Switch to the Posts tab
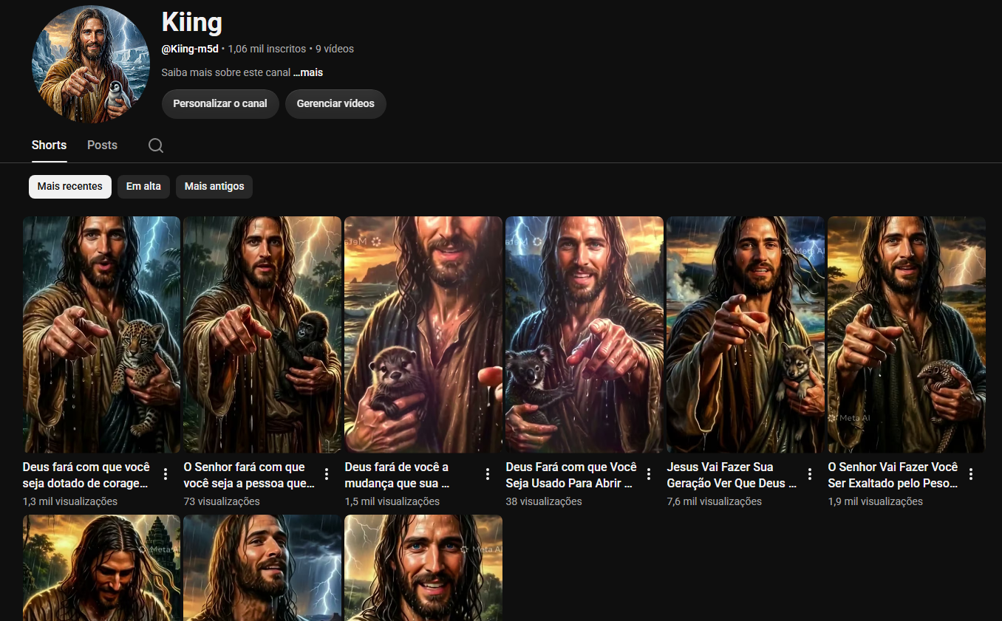Image resolution: width=1002 pixels, height=621 pixels. tap(102, 145)
